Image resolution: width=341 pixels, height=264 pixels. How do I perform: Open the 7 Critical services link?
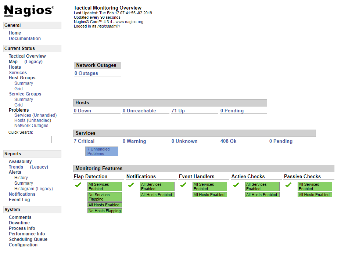tap(84, 141)
